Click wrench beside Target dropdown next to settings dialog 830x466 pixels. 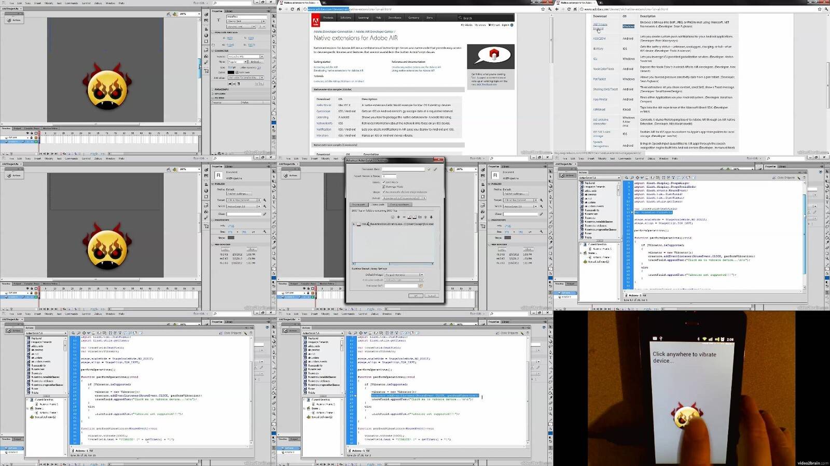point(541,200)
